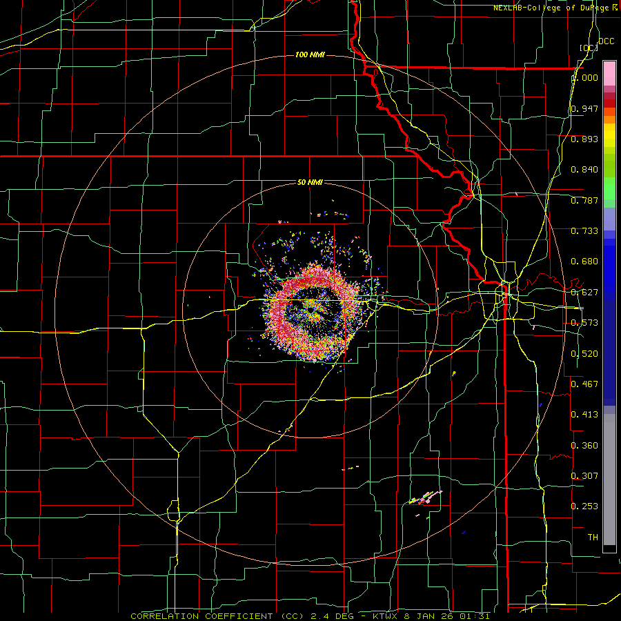
Task: Click the 0.627 color scale value
Action: [x=584, y=293]
